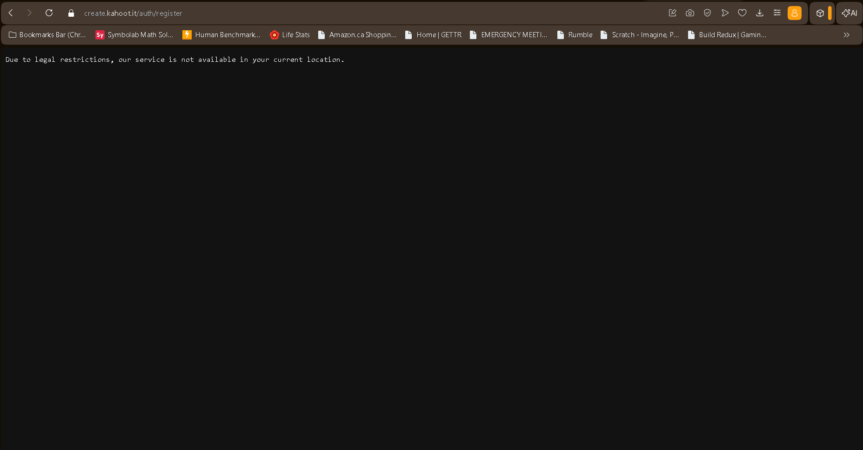Click the paper-plane send icon in toolbar
The image size is (863, 450).
725,13
